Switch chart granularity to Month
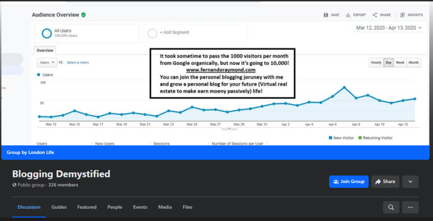Image resolution: width=433 pixels, height=221 pixels. 414,63
